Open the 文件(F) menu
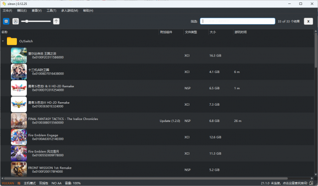318x186 pixels. click(7, 10)
